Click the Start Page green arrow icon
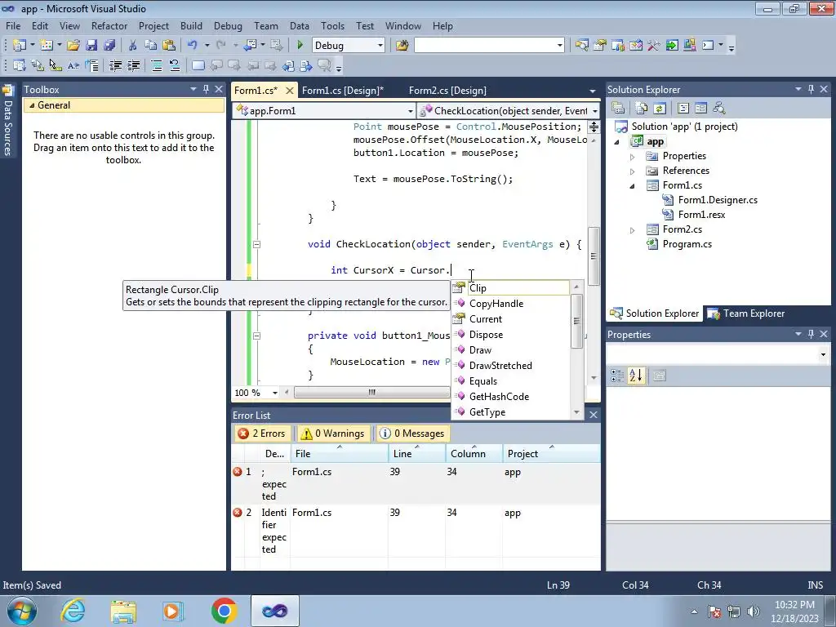Viewport: 836px width, 627px height. pyautogui.click(x=672, y=46)
